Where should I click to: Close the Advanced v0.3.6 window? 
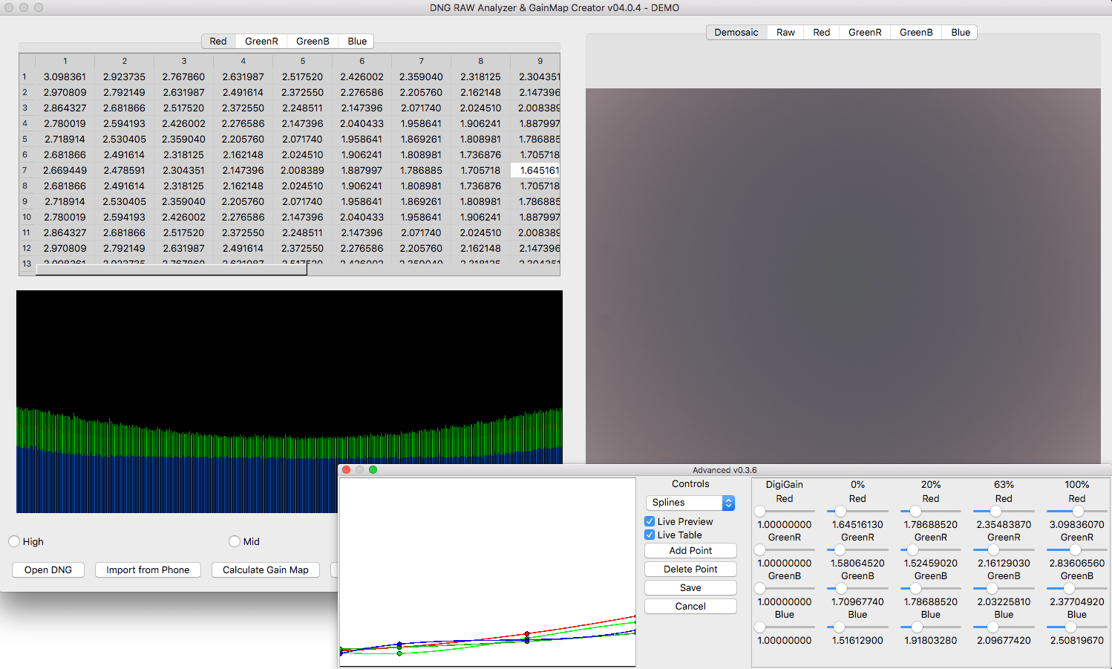(x=346, y=469)
